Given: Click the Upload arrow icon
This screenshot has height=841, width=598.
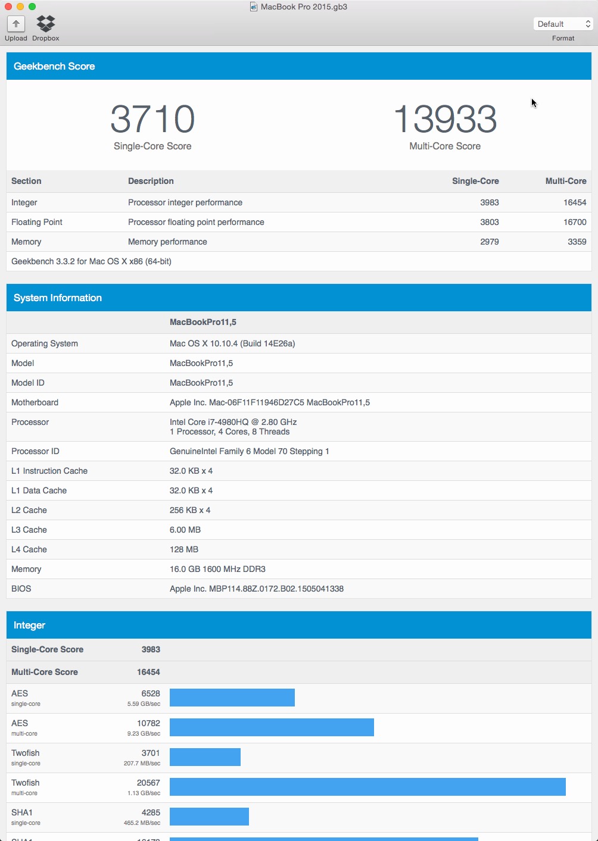Looking at the screenshot, I should [x=16, y=24].
